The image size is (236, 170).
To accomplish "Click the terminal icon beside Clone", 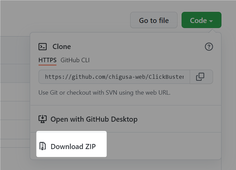I will point(43,47).
